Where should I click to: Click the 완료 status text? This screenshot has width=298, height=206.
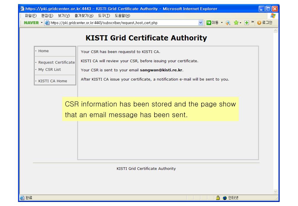29,198
